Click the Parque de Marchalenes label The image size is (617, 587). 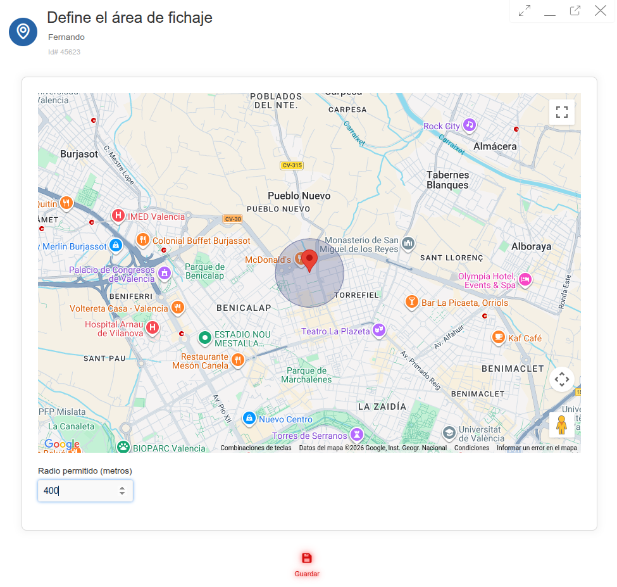(306, 376)
